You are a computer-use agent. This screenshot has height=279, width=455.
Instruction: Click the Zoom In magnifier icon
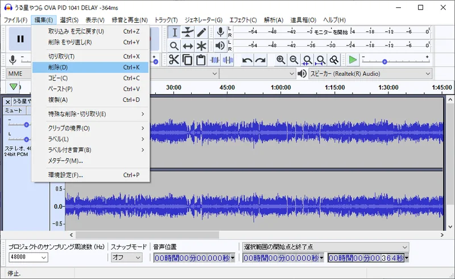(x=280, y=60)
